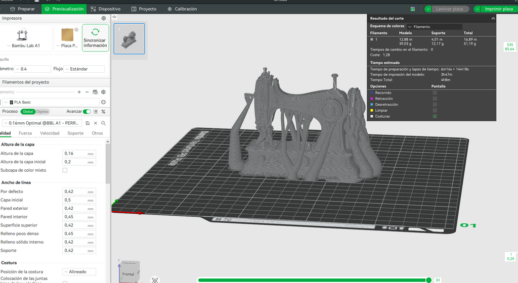Viewport: 518px width, 283px height.
Task: Uncheck the Costuras display checkbox
Action: (435, 116)
